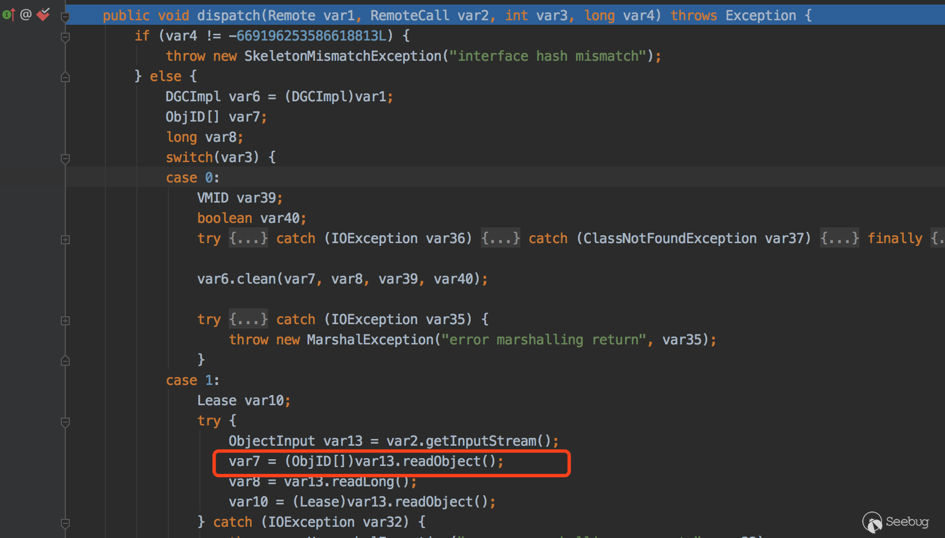This screenshot has width=945, height=538.
Task: Click fold marker at catch IOException var32
Action: (x=65, y=523)
